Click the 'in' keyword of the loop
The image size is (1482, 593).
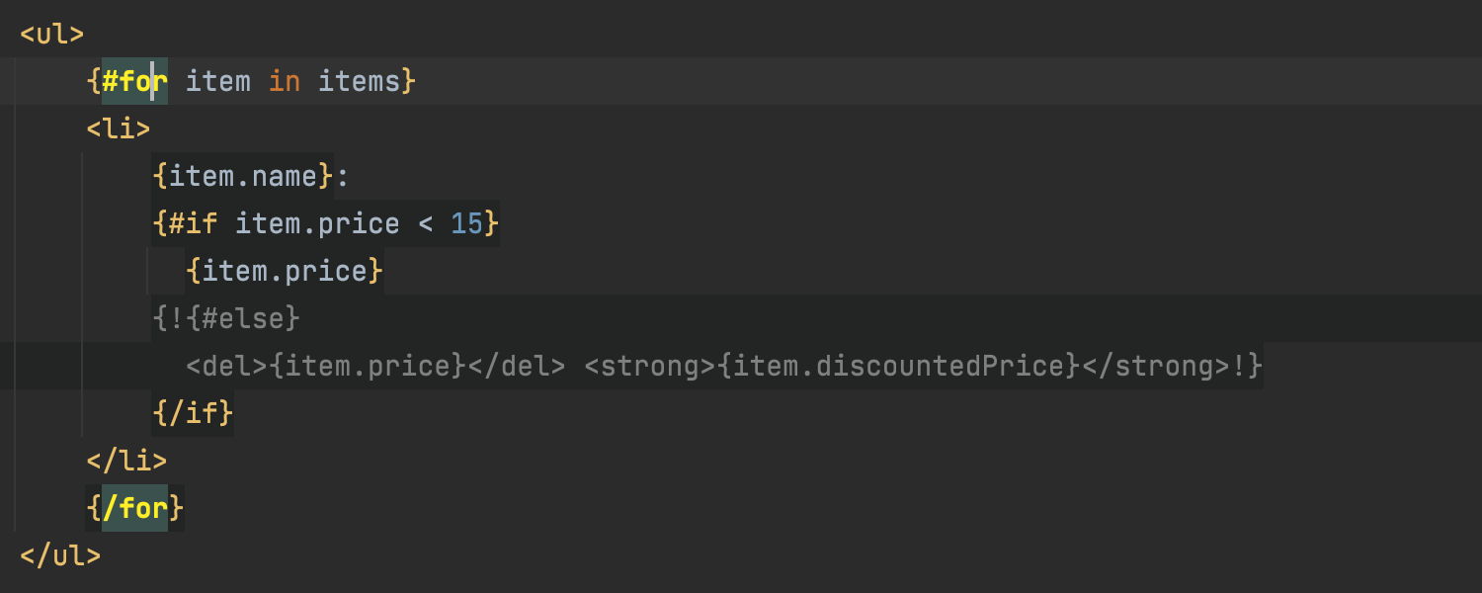[284, 81]
